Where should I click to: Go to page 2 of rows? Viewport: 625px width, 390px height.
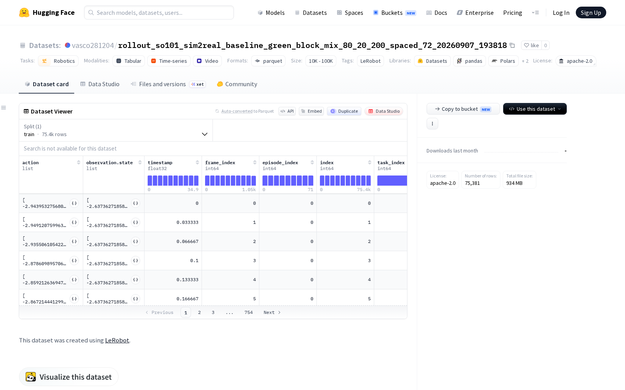coord(199,312)
